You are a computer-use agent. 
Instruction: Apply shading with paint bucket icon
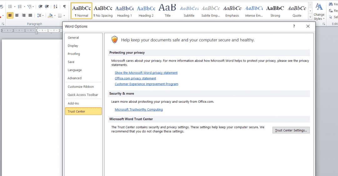pyautogui.click(x=50, y=16)
